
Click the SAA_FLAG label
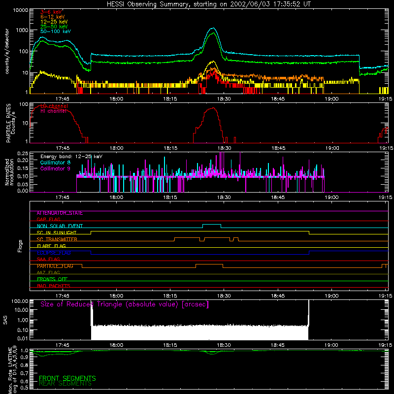click(x=48, y=260)
